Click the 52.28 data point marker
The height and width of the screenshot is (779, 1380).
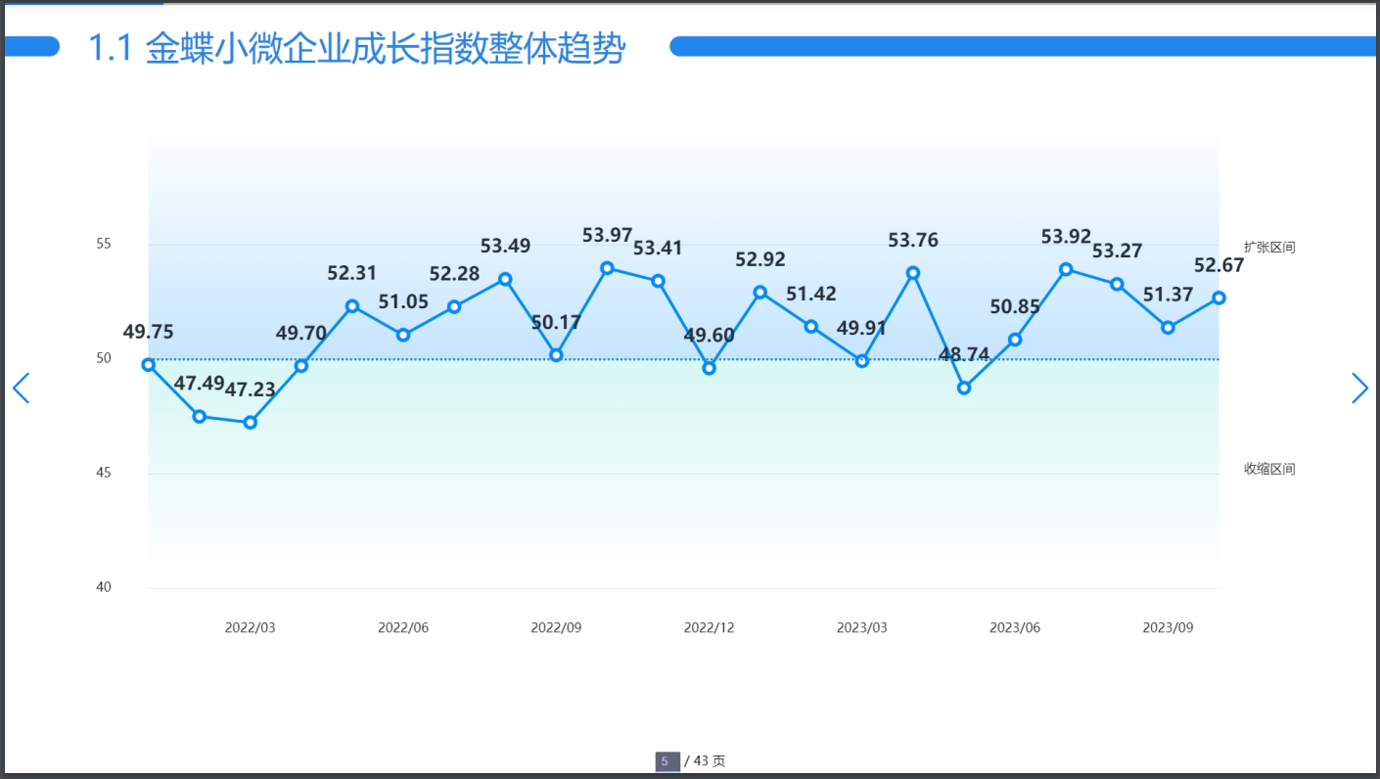(454, 307)
